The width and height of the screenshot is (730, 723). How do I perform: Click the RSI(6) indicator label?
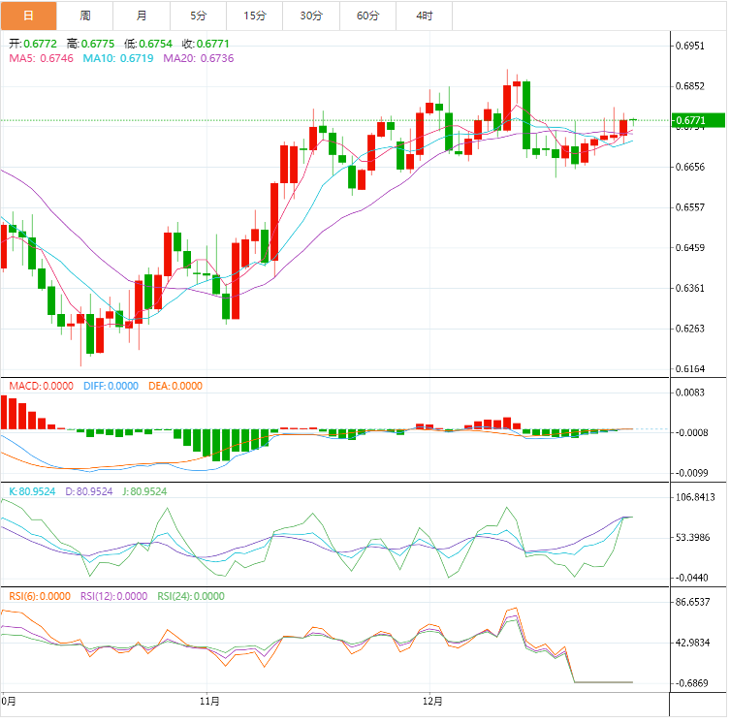pyautogui.click(x=41, y=596)
